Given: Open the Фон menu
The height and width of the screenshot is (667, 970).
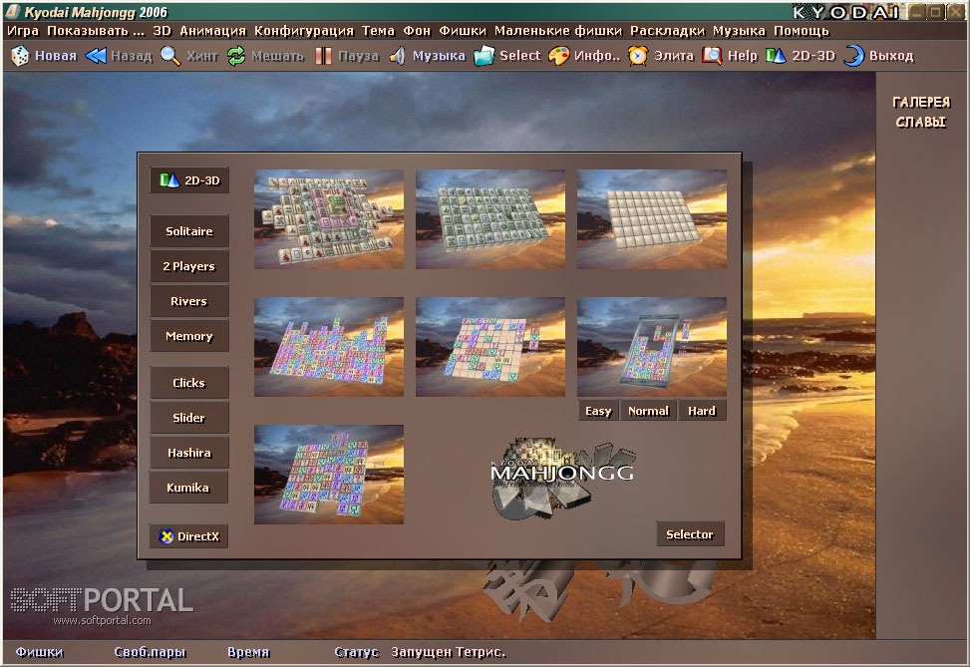Looking at the screenshot, I should point(417,31).
